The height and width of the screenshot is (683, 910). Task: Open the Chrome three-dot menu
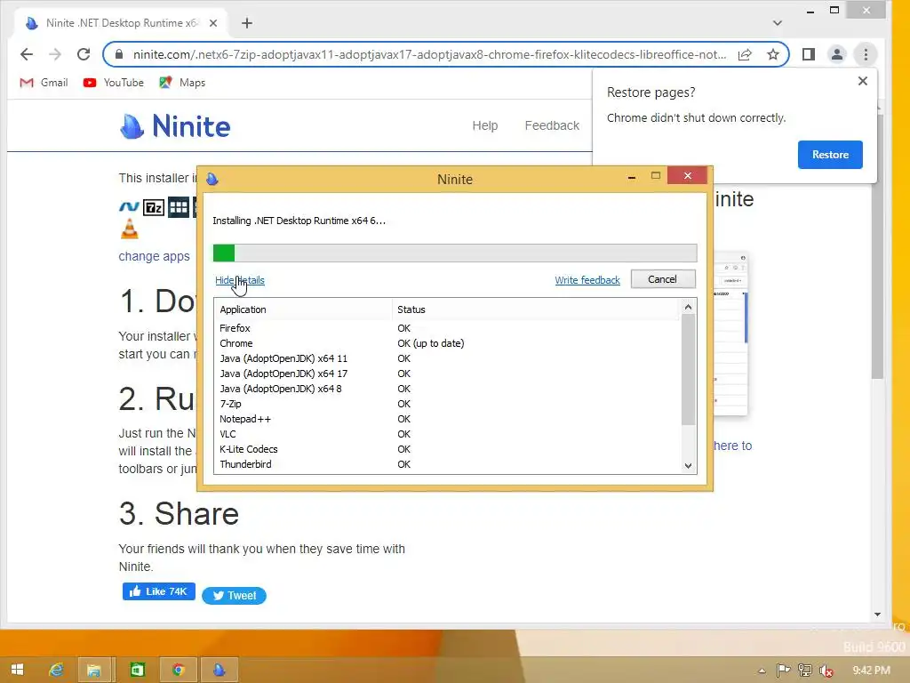(866, 54)
